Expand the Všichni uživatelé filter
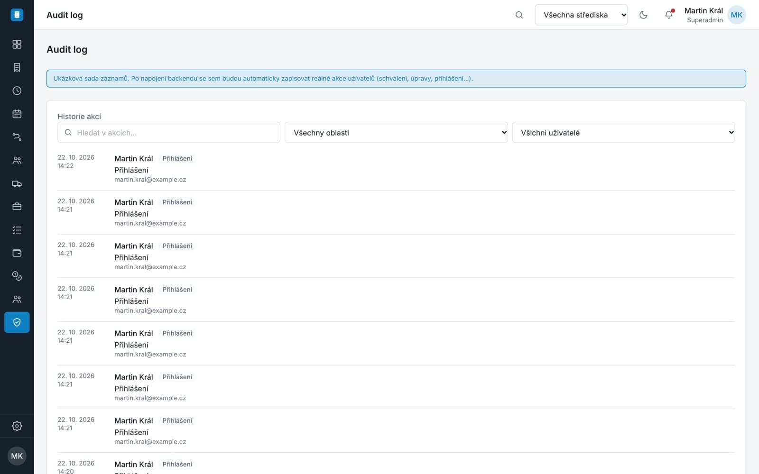Viewport: 759px width, 474px height. (623, 133)
